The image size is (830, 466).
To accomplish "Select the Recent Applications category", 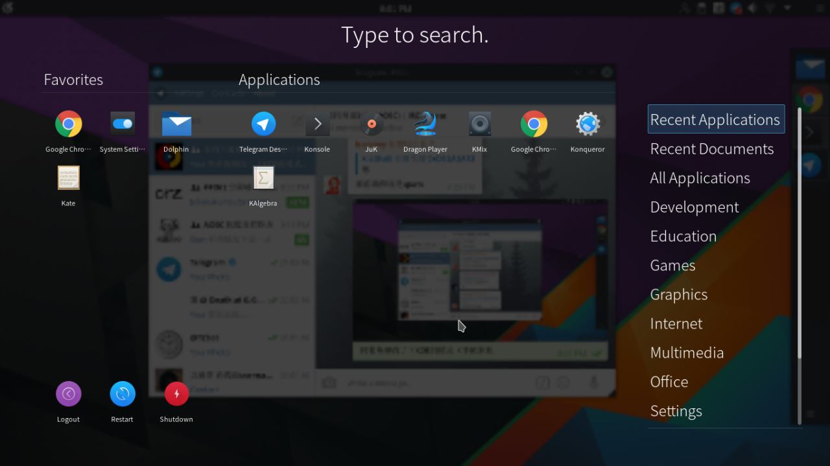I will pos(716,119).
